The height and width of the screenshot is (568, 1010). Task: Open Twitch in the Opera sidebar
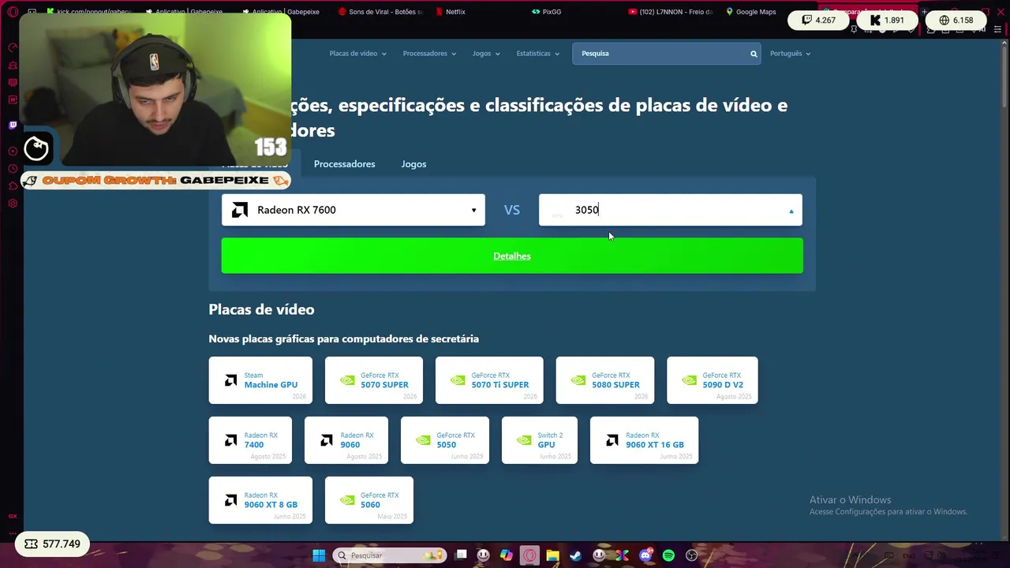pyautogui.click(x=13, y=125)
